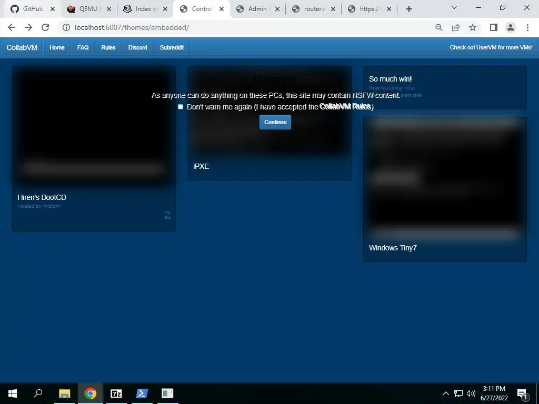Viewport: 539px width, 404px height.
Task: Show hidden system tray icons
Action: point(445,393)
